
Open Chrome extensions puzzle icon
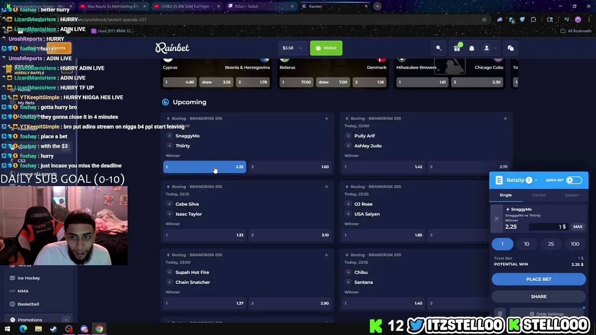tap(534, 20)
